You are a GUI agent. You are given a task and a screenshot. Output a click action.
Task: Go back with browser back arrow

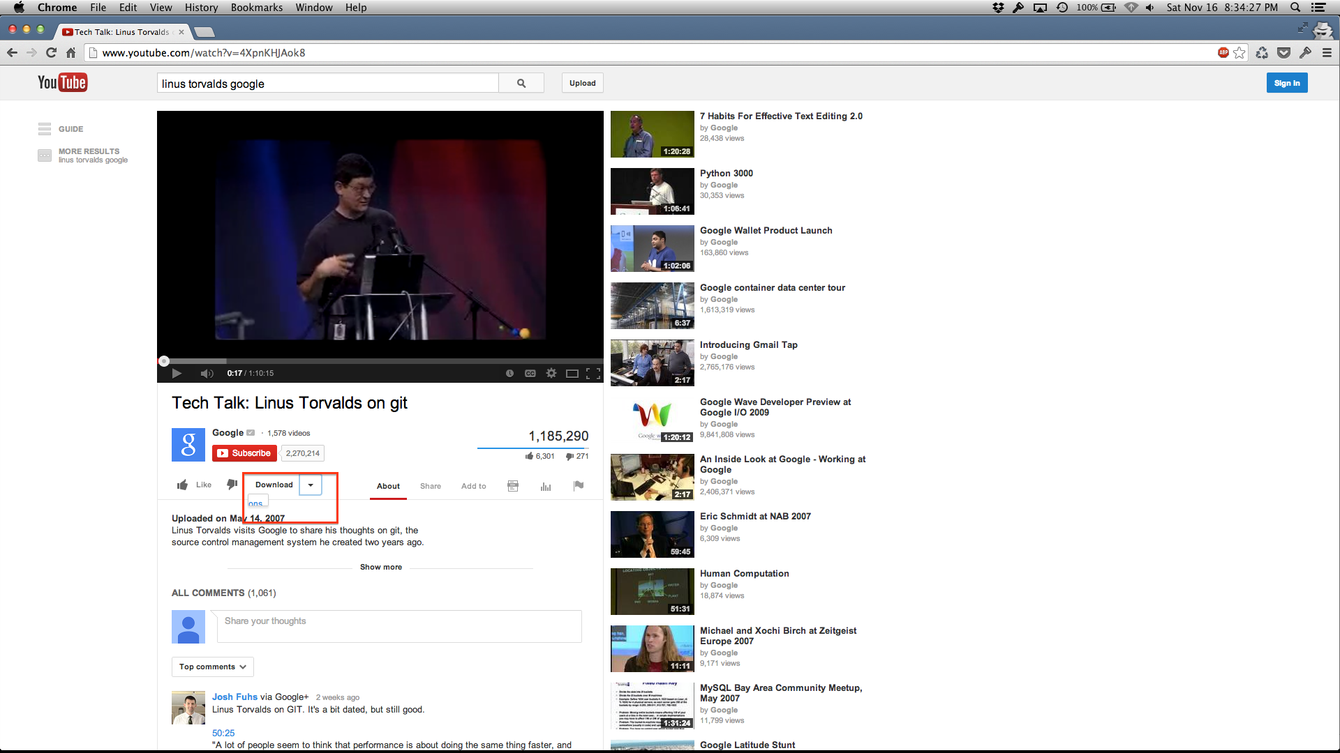(x=12, y=52)
